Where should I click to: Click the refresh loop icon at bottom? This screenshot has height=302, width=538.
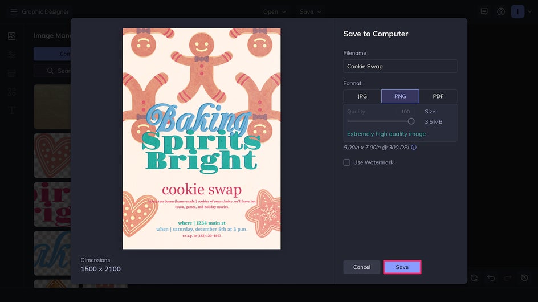click(x=474, y=277)
